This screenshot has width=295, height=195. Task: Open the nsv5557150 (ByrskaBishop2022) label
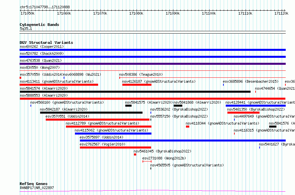179,116
